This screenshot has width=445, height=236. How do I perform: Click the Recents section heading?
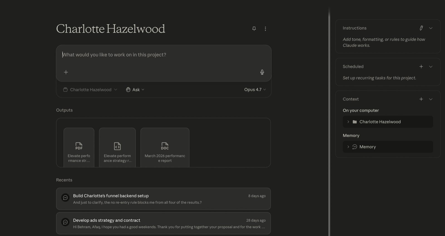click(x=64, y=180)
